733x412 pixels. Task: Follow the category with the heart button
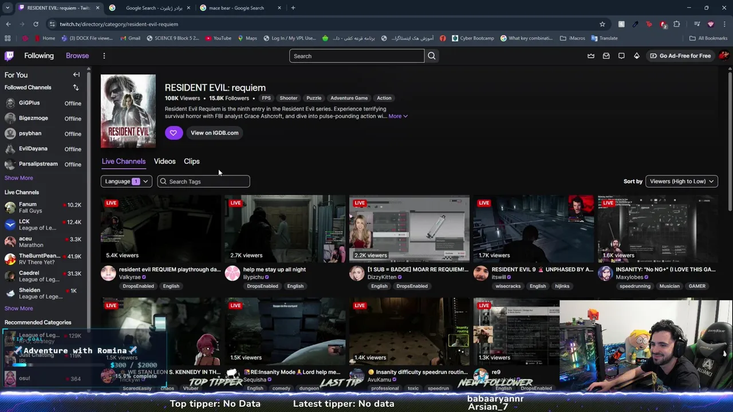[x=174, y=133]
